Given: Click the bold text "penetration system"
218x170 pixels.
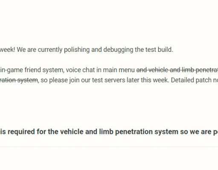Looking at the screenshot, I should [147, 132].
